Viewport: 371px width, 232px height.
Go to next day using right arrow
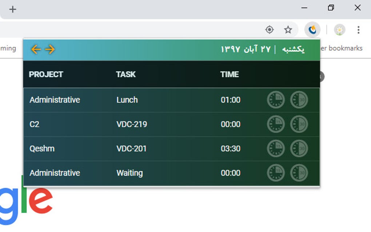click(50, 49)
